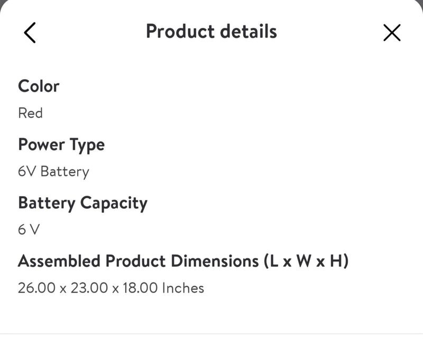Image resolution: width=423 pixels, height=339 pixels.
Task: Click the divider line at panel bottom
Action: tap(212, 334)
